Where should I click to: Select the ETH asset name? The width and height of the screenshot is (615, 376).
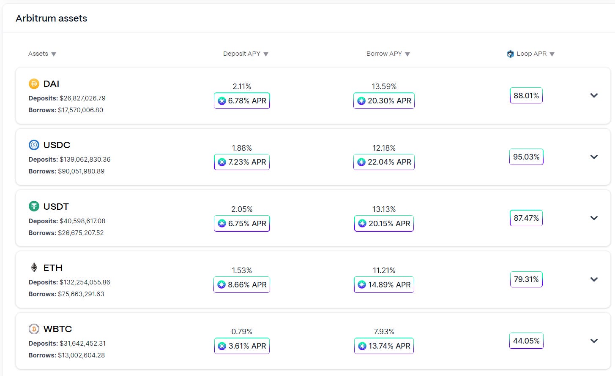tap(53, 268)
